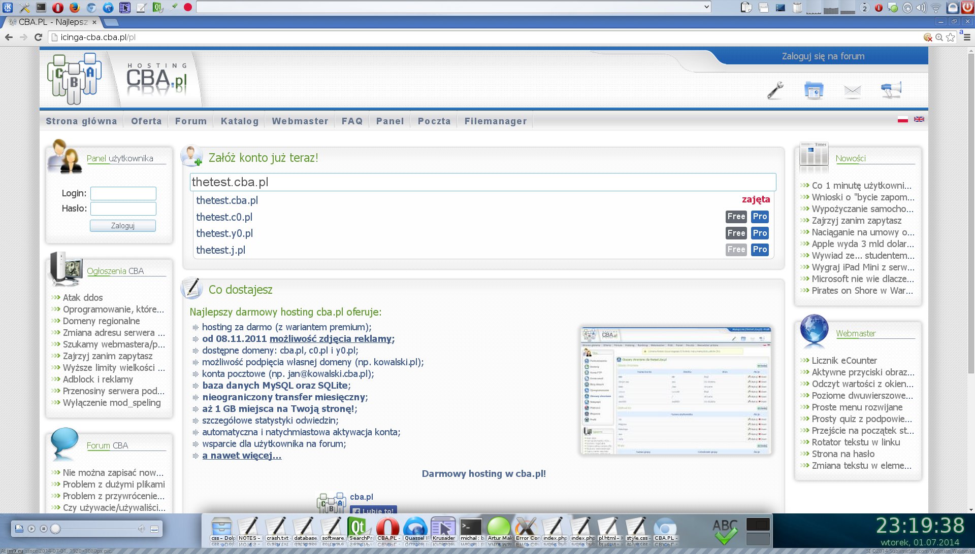The image size is (975, 554).
Task: Open the Wi-Fi network tray icon
Action: pyautogui.click(x=936, y=8)
